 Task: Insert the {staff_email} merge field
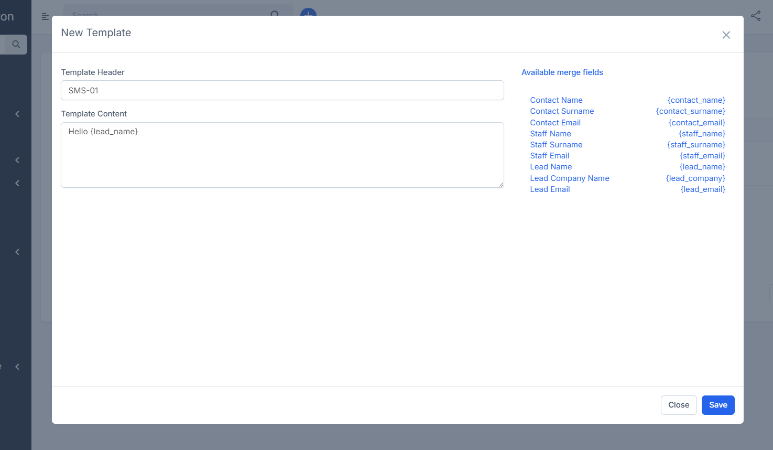(702, 155)
